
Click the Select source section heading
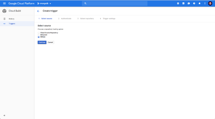(44, 25)
